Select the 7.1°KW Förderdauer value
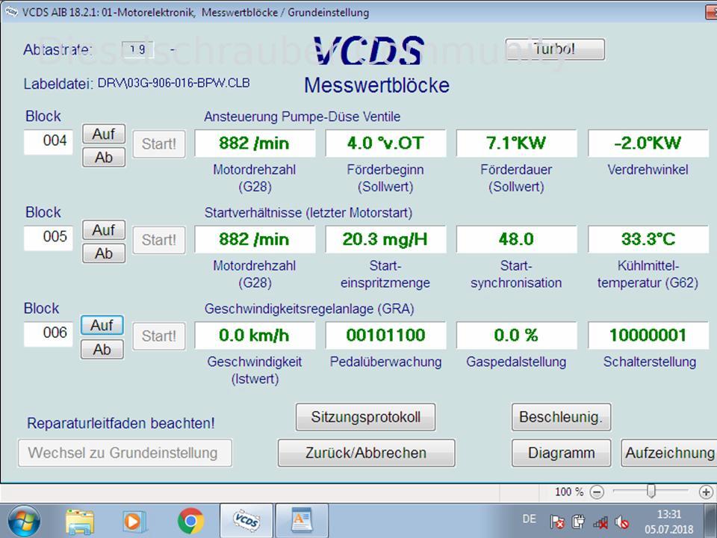 tap(516, 143)
